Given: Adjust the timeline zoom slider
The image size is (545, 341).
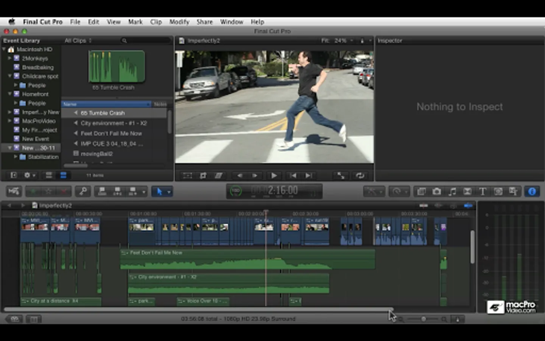Looking at the screenshot, I should tap(423, 319).
